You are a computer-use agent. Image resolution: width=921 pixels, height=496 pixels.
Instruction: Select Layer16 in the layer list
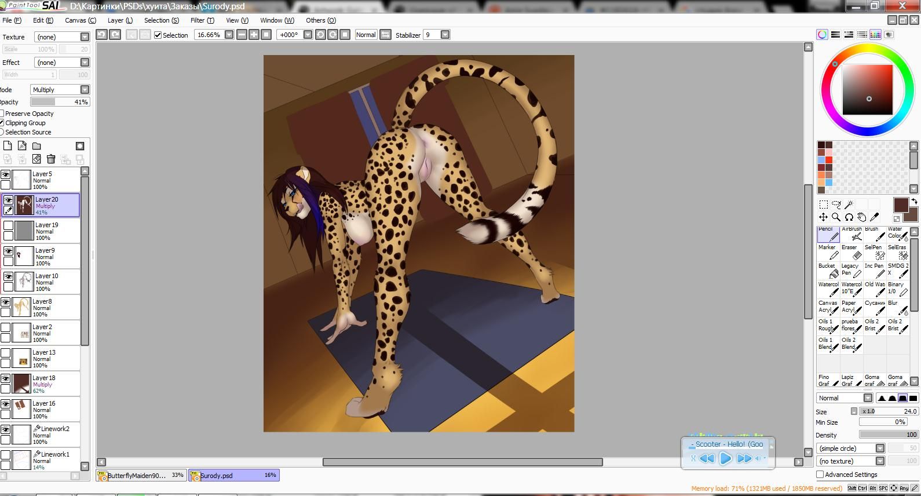point(52,409)
